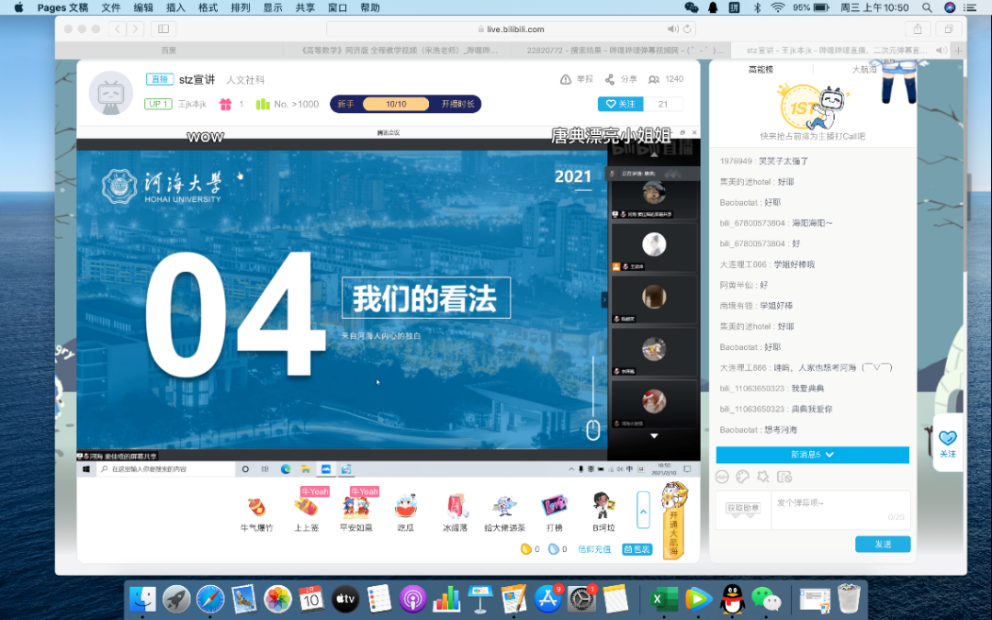Click the 信仰充值 recharge link

(x=593, y=549)
